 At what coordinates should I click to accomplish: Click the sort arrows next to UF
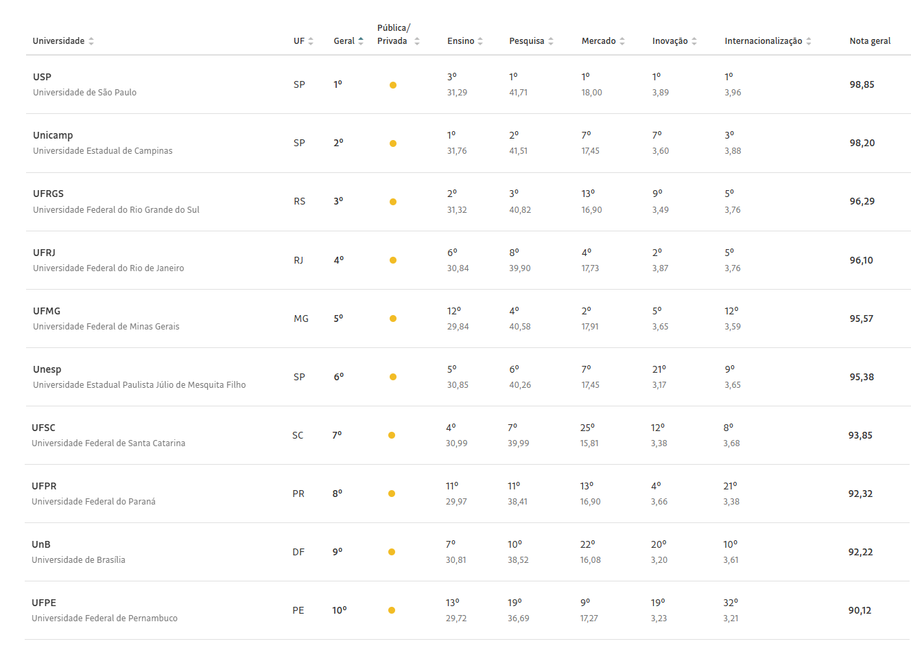311,41
